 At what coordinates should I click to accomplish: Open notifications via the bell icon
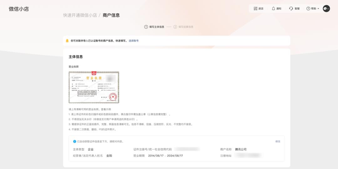[273, 9]
